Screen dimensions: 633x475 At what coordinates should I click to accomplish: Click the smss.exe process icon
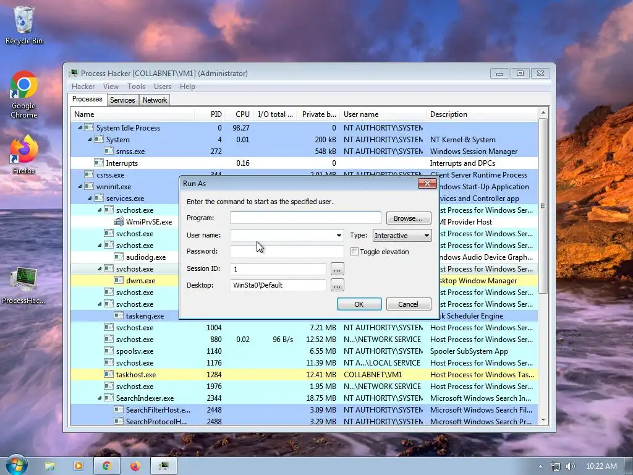pyautogui.click(x=109, y=151)
